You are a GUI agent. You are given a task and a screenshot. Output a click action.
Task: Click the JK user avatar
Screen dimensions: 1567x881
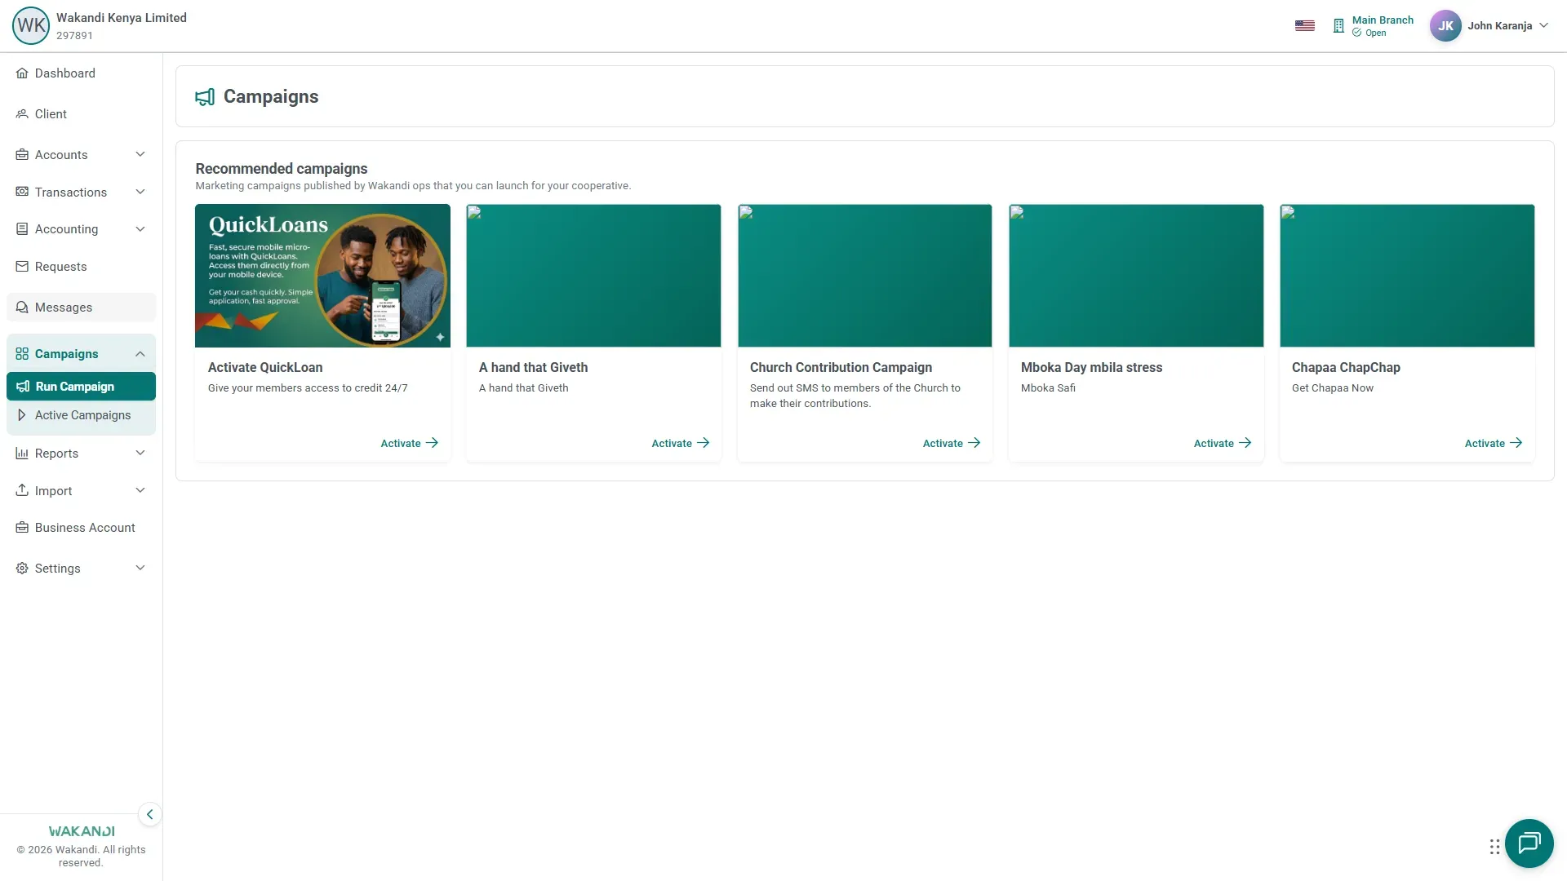[1445, 25]
